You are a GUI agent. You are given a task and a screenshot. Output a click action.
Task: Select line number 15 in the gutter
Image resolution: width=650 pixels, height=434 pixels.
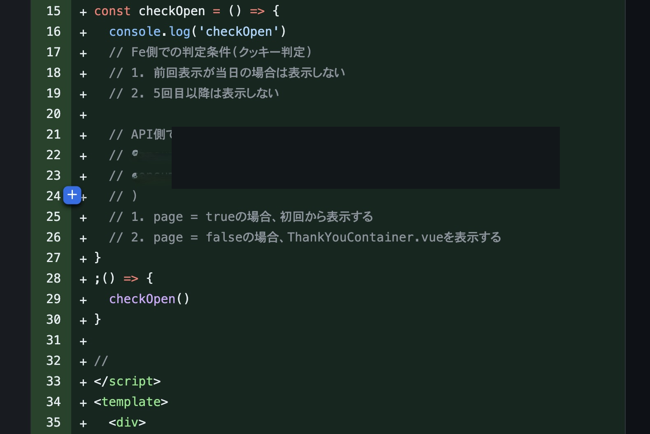point(54,11)
